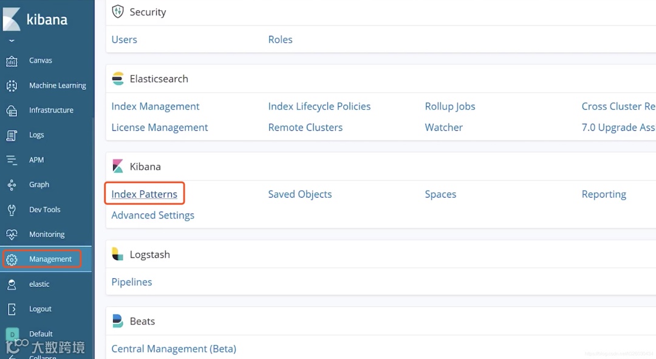Go to Infrastructure in the sidebar
Screen dimensions: 656x359
(51, 110)
